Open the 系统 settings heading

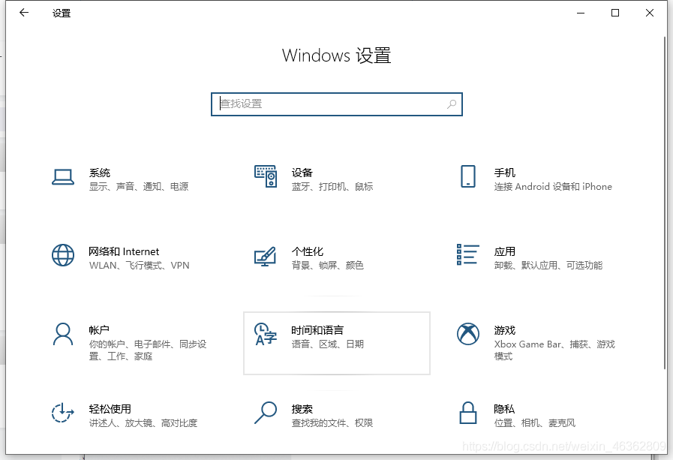point(100,173)
